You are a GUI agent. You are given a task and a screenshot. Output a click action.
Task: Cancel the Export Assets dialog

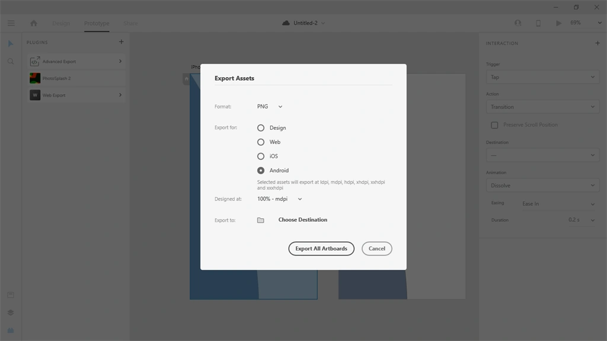tap(376, 248)
